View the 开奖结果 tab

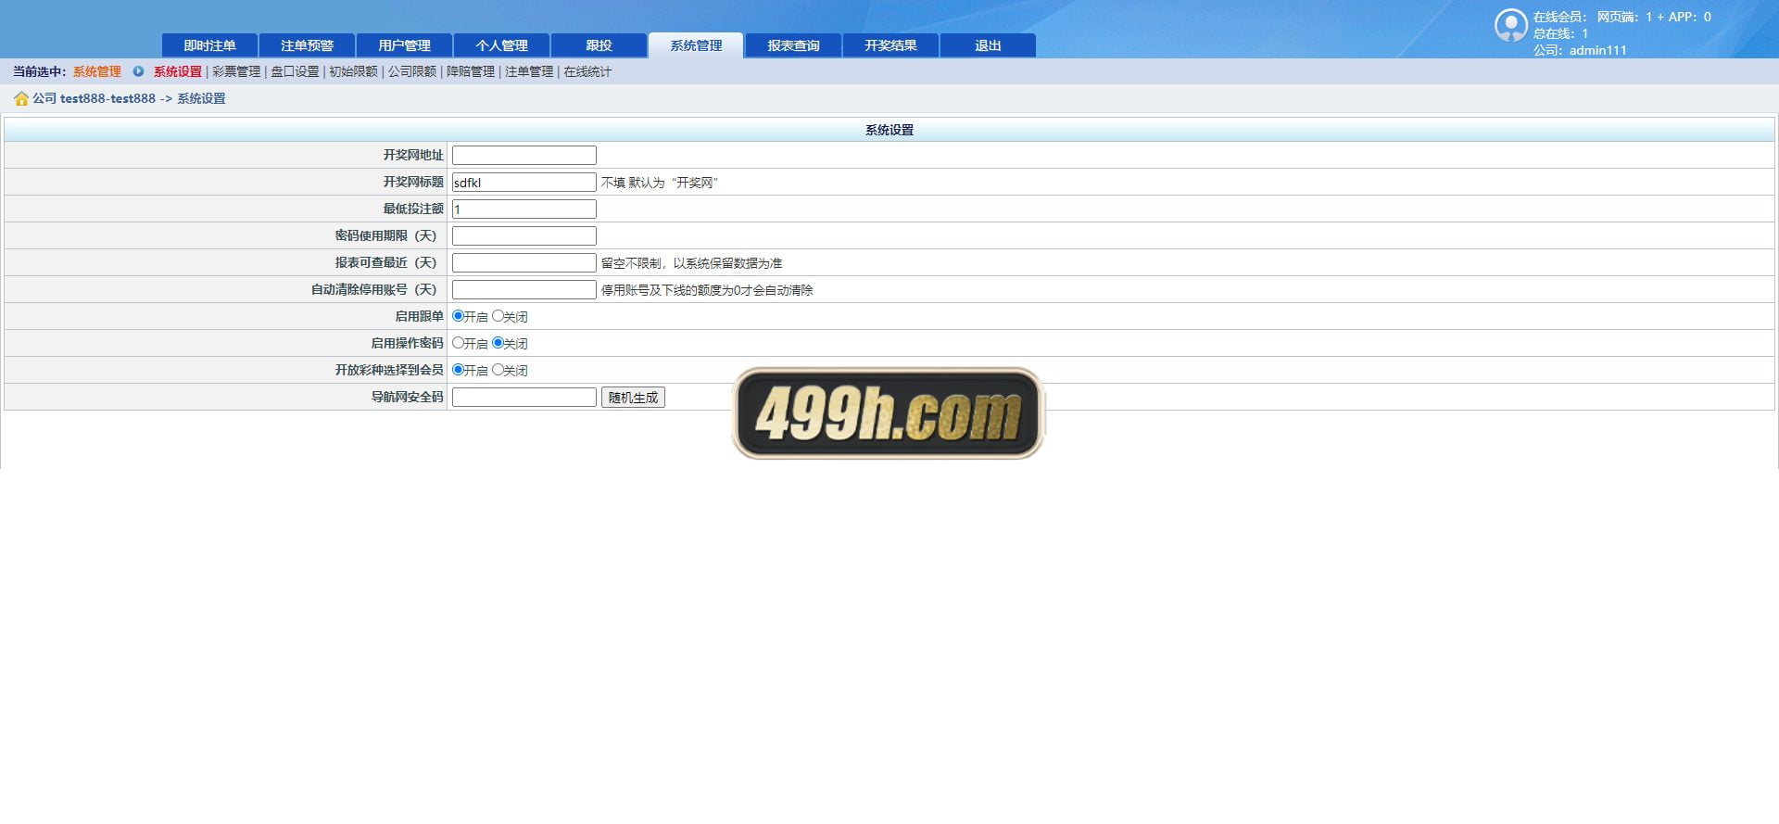click(x=890, y=45)
